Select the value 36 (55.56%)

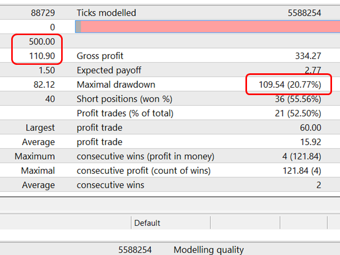click(x=298, y=99)
